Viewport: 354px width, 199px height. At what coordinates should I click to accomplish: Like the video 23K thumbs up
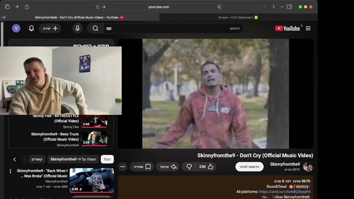tap(206, 167)
